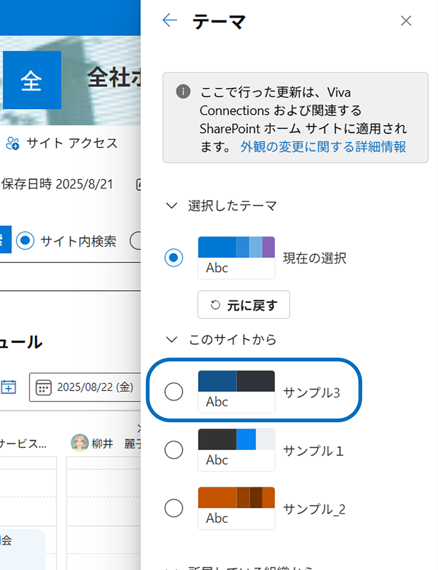Image resolution: width=438 pixels, height=570 pixels.
Task: Select the サンプル3 theme radio button
Action: point(174,392)
